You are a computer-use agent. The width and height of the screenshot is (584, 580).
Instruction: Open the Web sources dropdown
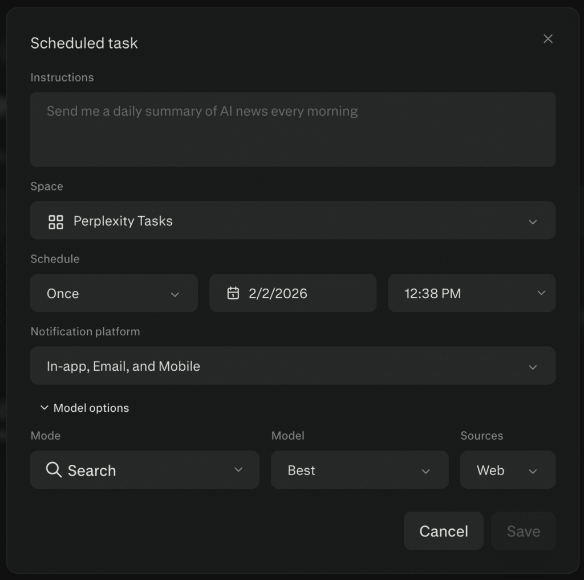coord(508,470)
